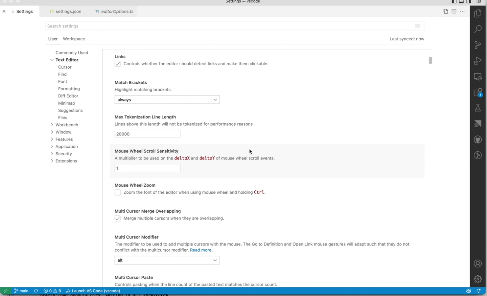Click the settings search filter icon

pyautogui.click(x=418, y=26)
